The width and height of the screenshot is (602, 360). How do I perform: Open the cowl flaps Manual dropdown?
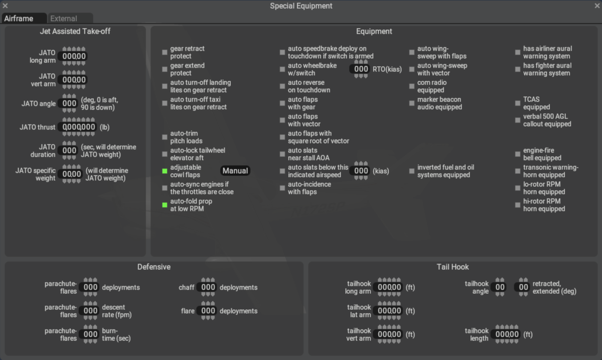[x=235, y=171]
